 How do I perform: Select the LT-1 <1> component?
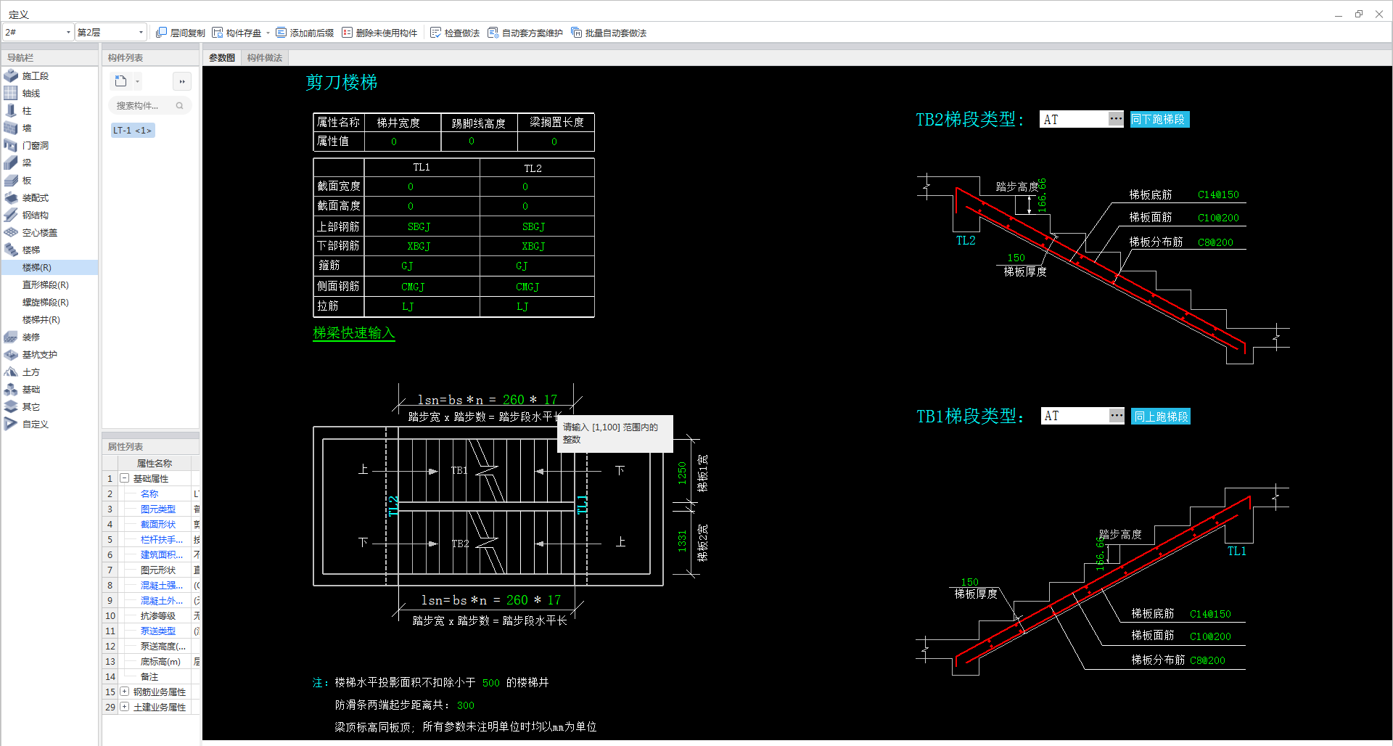pyautogui.click(x=132, y=131)
